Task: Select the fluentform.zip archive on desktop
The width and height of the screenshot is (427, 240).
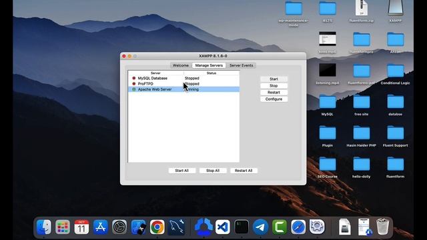Action: point(362,8)
